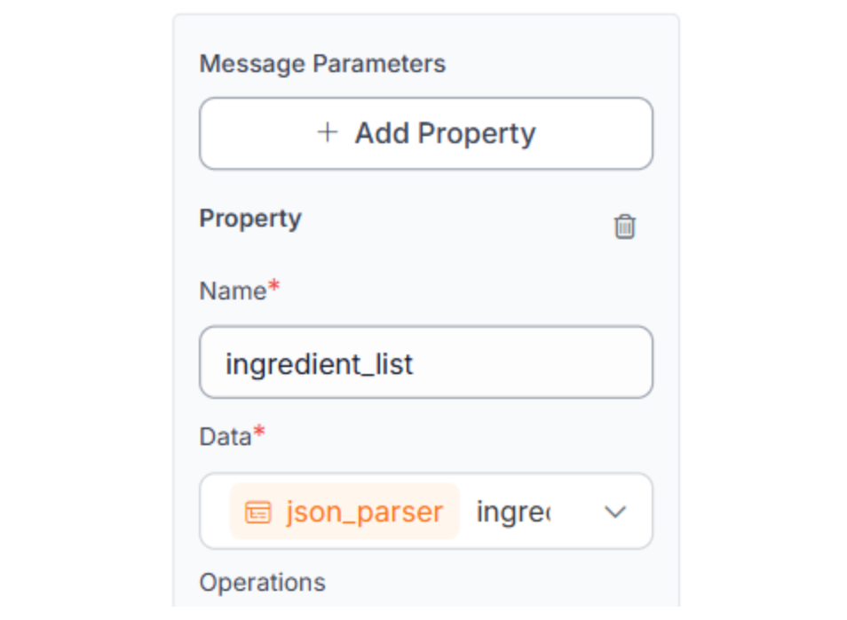Click the json_parser text in Data field
The height and width of the screenshot is (620, 847).
point(364,513)
